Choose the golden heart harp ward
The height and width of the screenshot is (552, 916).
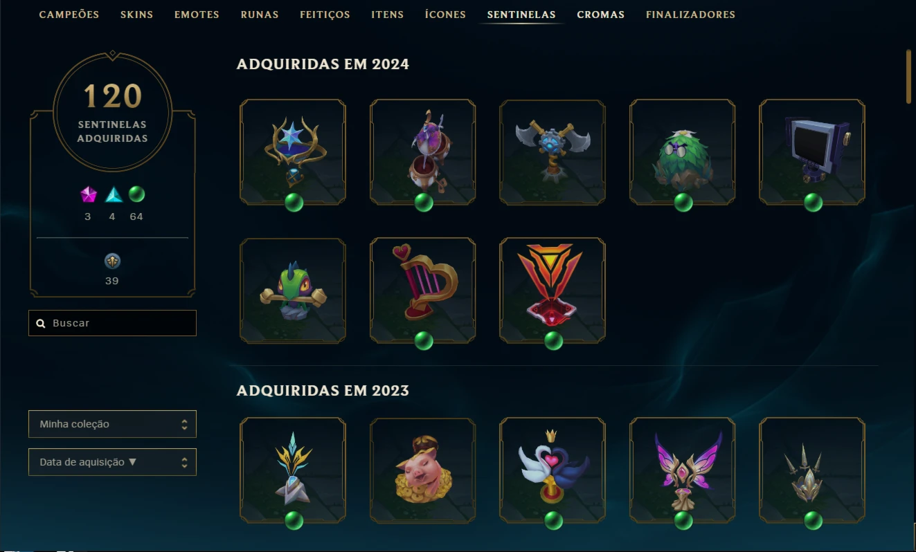pos(423,291)
